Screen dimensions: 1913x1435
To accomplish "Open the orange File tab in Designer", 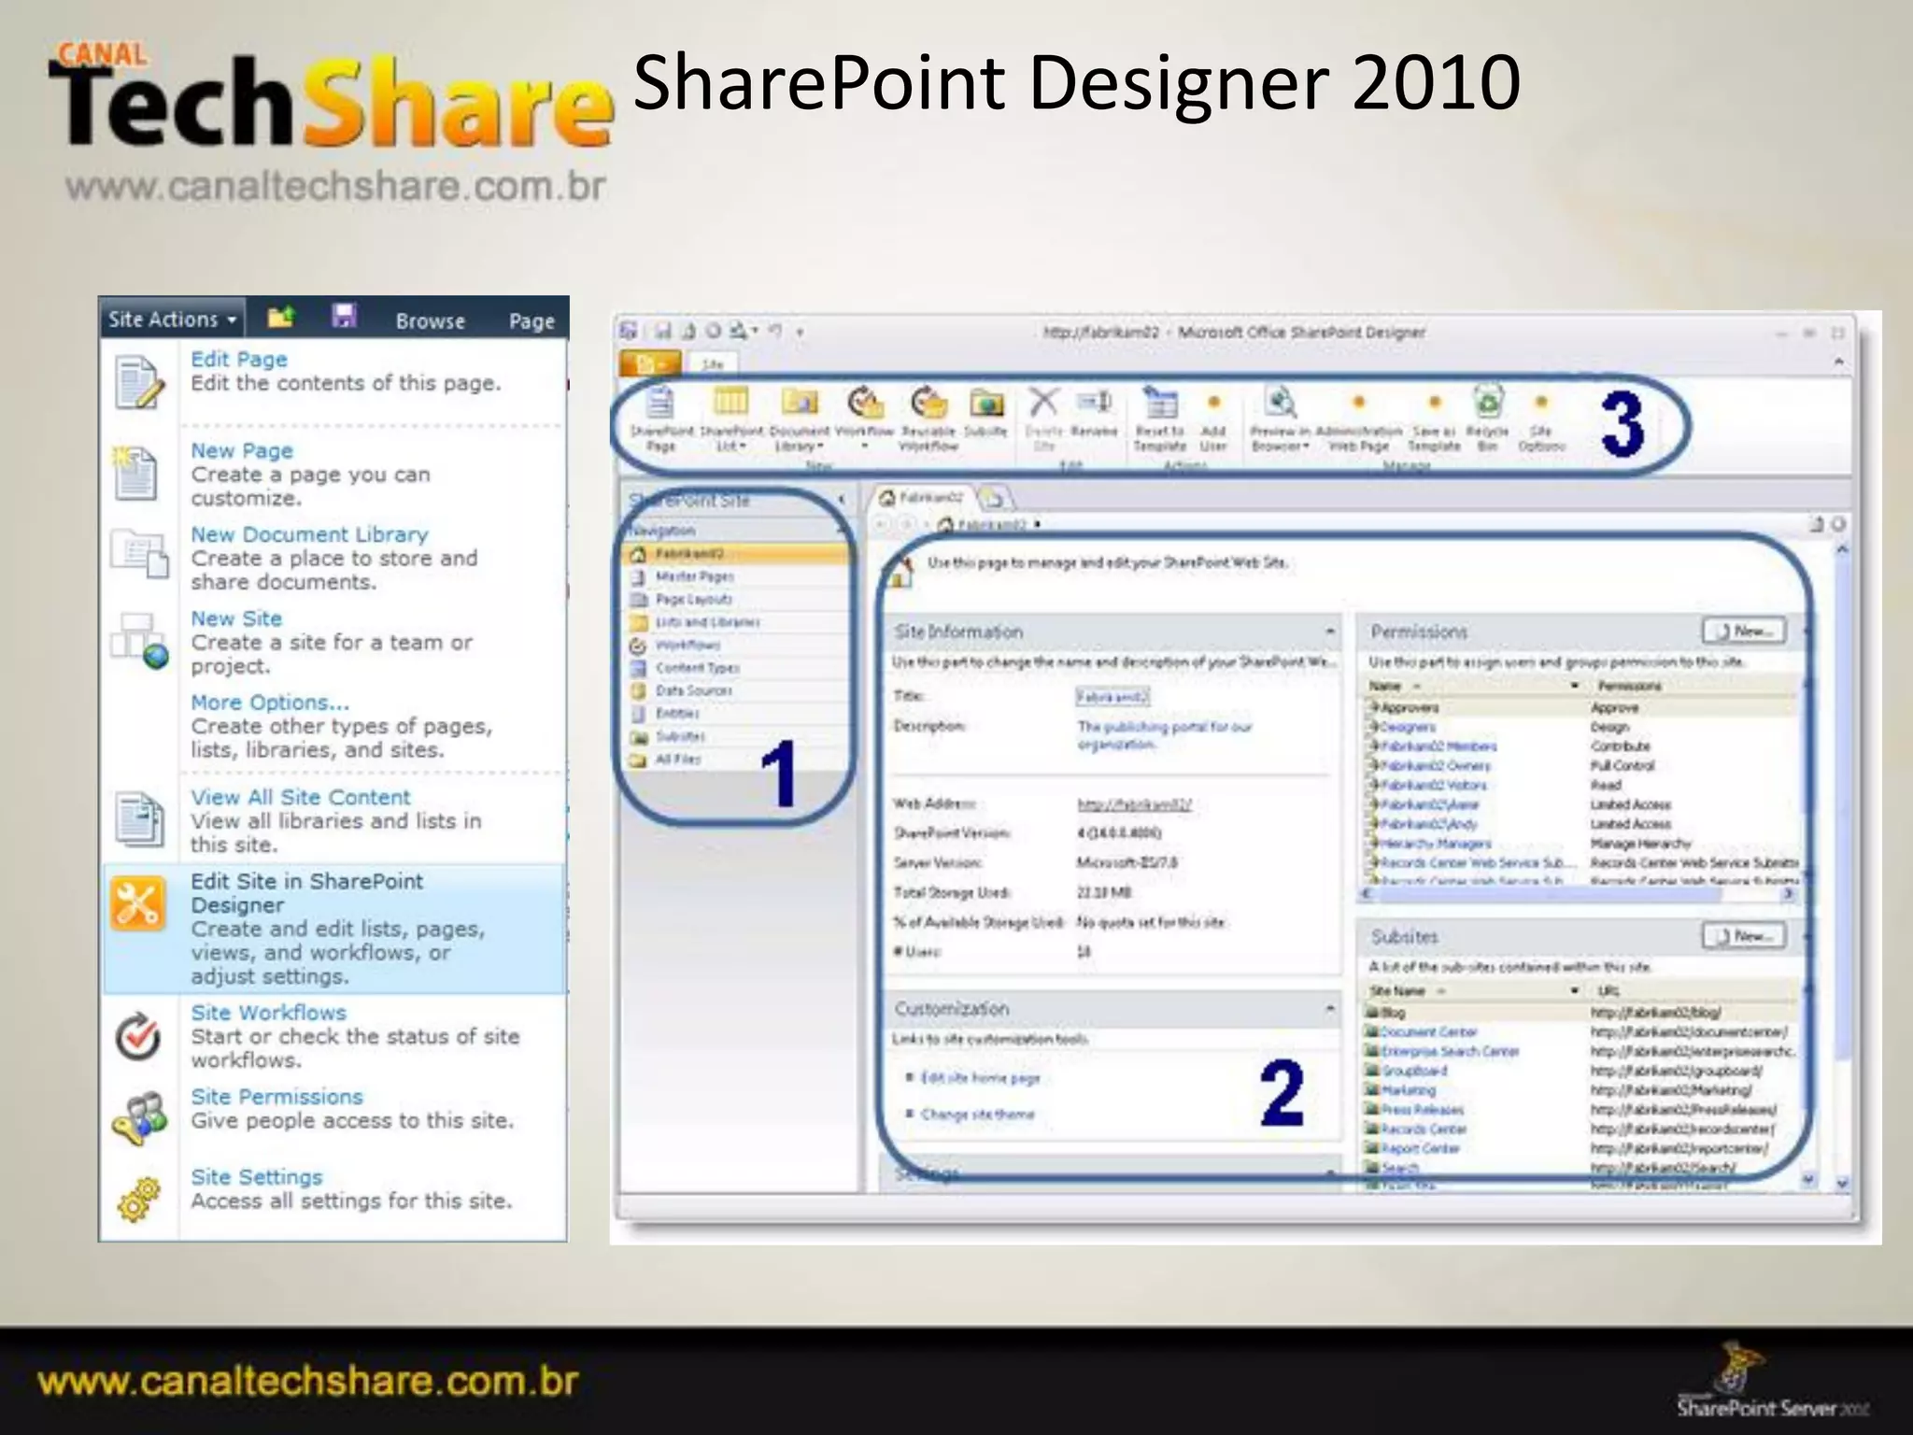I will click(x=650, y=362).
